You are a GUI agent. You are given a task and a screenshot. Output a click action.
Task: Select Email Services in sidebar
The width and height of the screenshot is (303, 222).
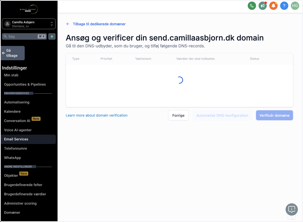point(28,139)
